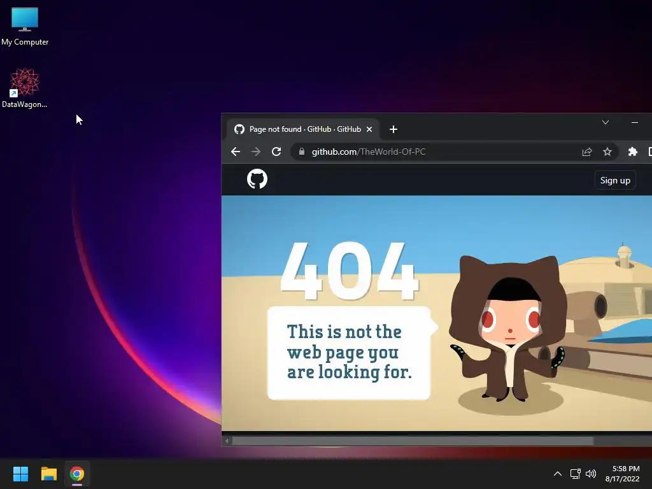Screen dimensions: 652x489
Task: Click the Sign up button on GitHub
Action: coord(615,180)
